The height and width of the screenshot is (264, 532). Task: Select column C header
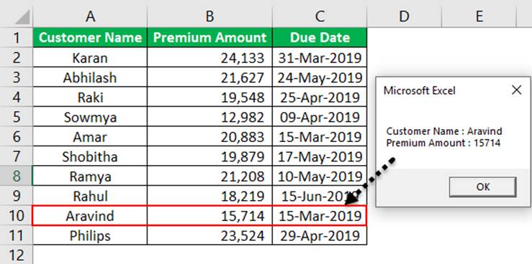click(319, 16)
